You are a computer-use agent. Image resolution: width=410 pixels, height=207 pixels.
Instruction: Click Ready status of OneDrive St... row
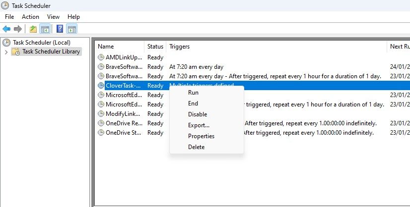tap(155, 133)
